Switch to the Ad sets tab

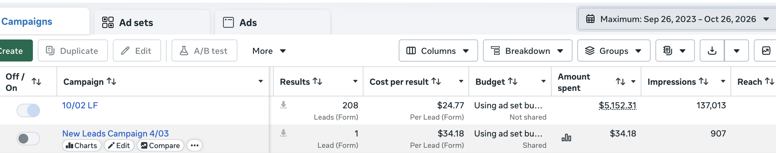point(152,22)
